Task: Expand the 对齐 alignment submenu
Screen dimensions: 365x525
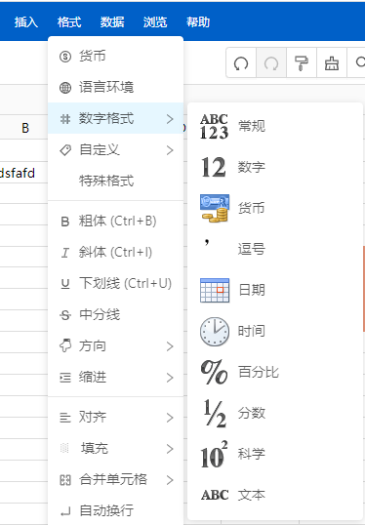Action: pyautogui.click(x=115, y=418)
